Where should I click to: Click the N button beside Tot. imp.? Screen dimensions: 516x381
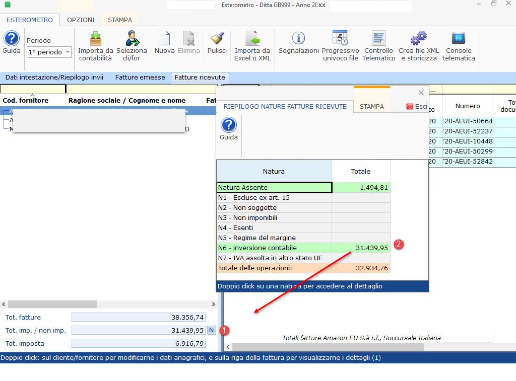[211, 330]
